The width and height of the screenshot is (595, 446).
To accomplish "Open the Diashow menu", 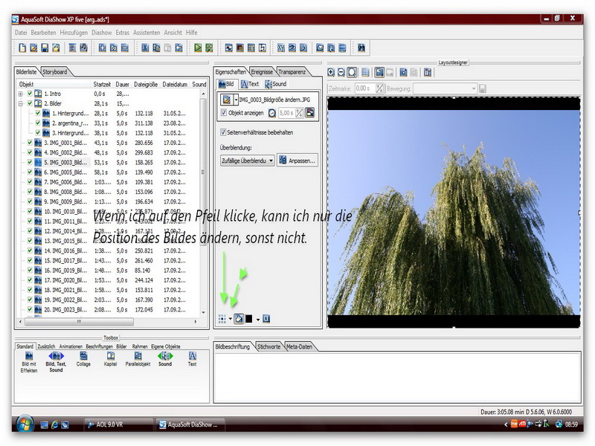I will click(101, 33).
